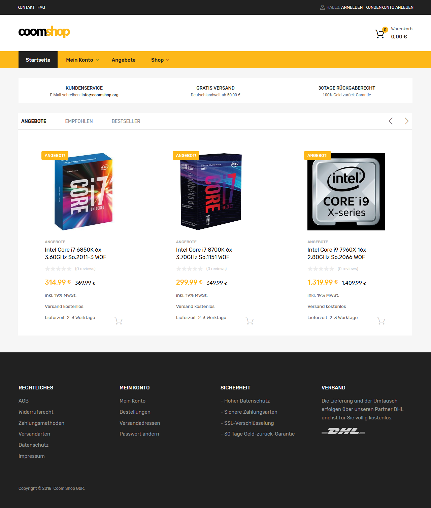Open Datenschutz footer link
The height and width of the screenshot is (508, 431).
tap(34, 445)
